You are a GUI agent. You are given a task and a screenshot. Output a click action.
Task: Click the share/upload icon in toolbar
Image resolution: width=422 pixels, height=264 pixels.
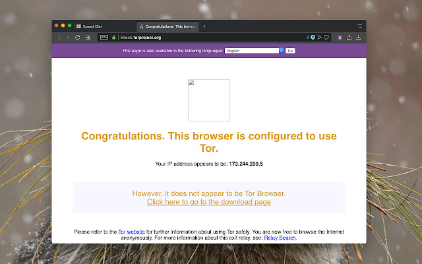(349, 38)
